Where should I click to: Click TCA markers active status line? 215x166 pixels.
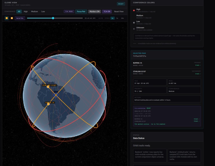(150, 124)
